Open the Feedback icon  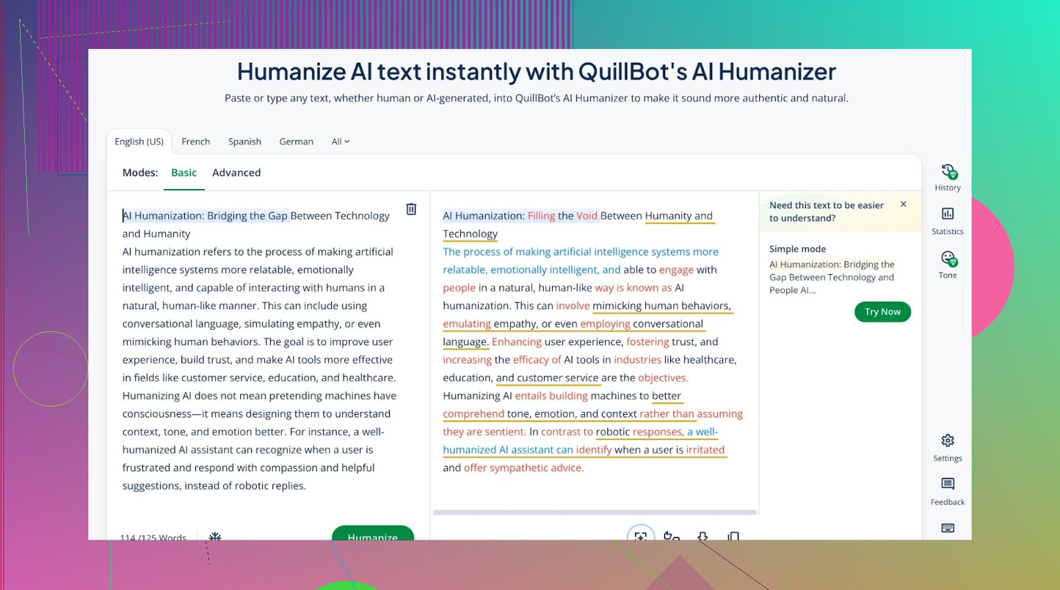[x=948, y=491]
